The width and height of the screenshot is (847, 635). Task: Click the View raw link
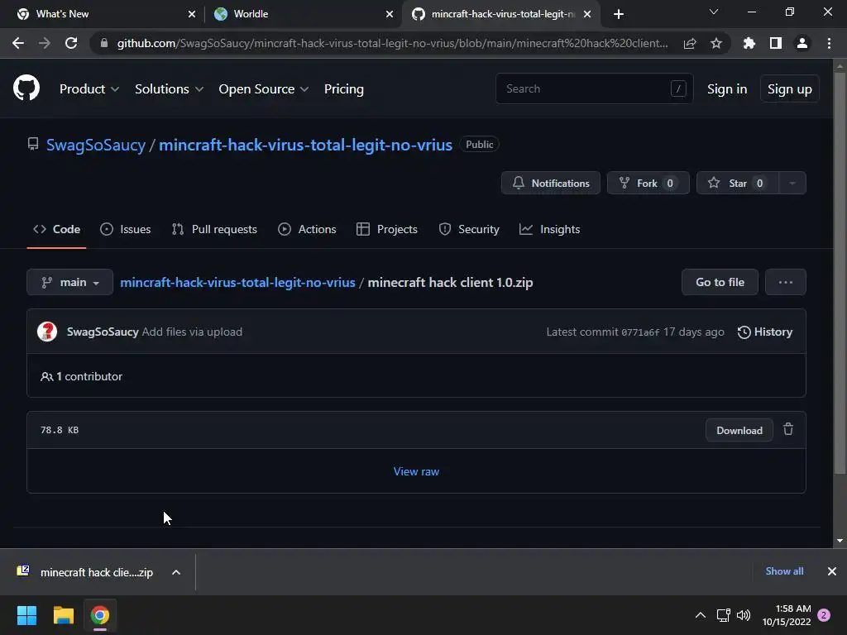tap(416, 471)
